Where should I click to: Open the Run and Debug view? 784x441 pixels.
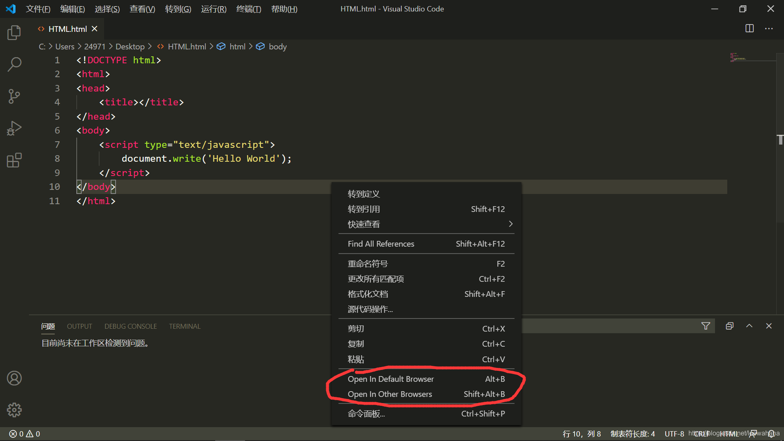tap(14, 128)
